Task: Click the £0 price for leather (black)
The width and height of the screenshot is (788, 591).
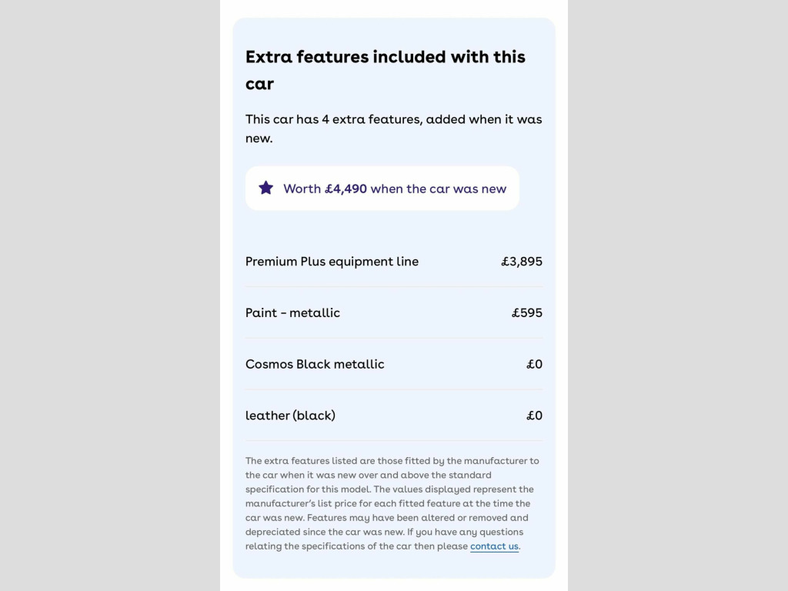Action: 534,416
